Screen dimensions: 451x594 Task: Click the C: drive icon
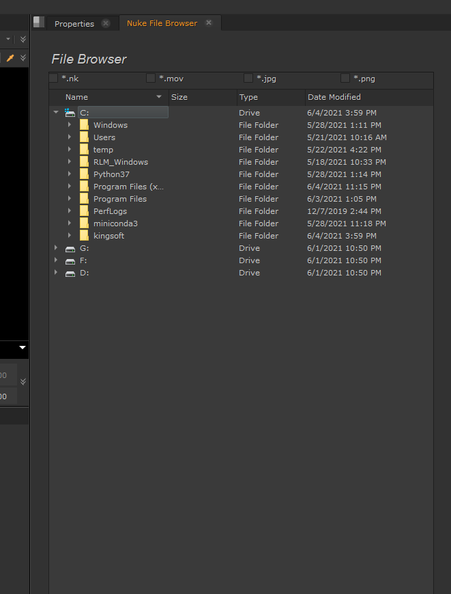coord(70,113)
